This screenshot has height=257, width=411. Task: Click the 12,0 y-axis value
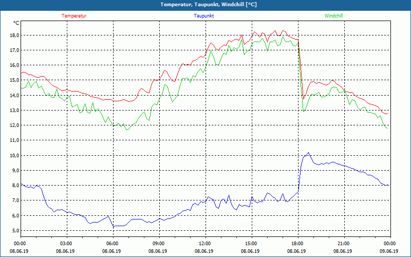coord(15,125)
